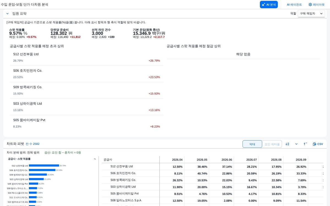Click the S08 밀라노모터스 bar in the chart
The image size is (330, 206).
pos(33,188)
